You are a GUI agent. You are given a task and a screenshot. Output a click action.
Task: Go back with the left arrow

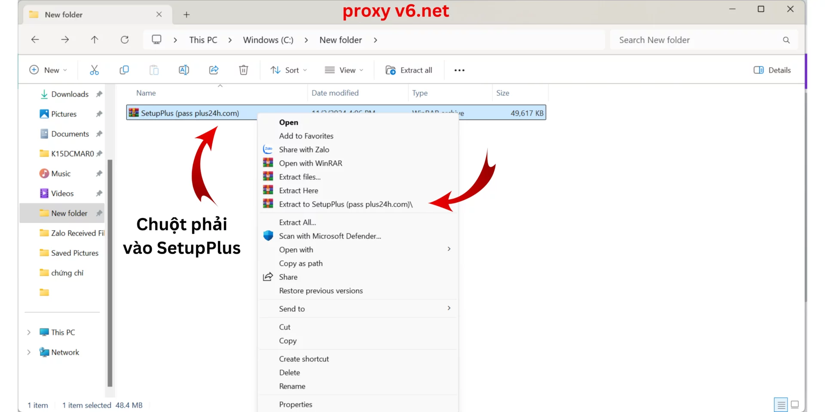(35, 39)
